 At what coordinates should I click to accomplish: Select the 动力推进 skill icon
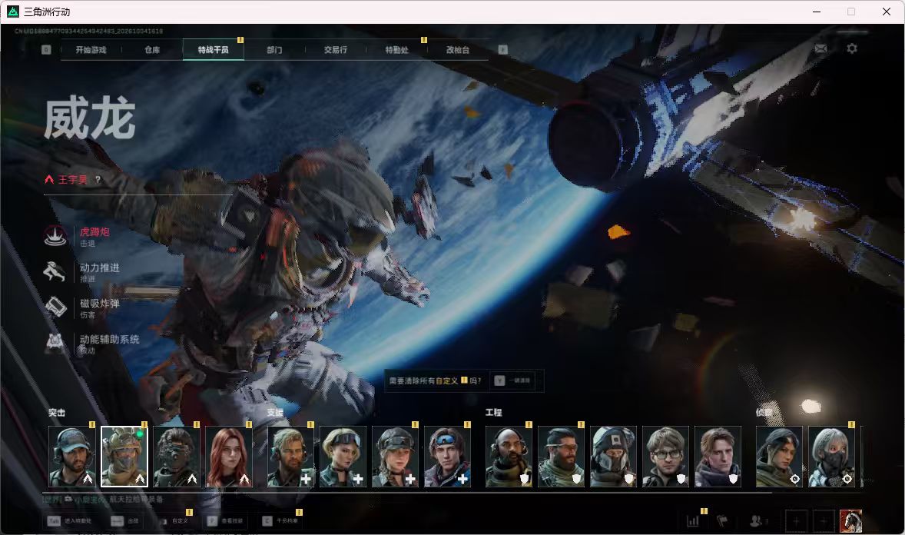coord(55,271)
